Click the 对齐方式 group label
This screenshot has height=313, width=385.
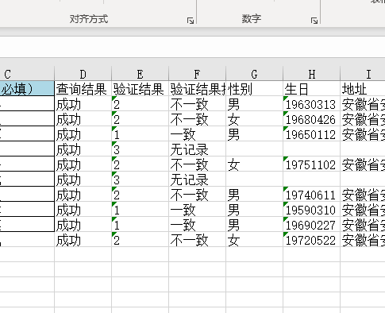89,19
